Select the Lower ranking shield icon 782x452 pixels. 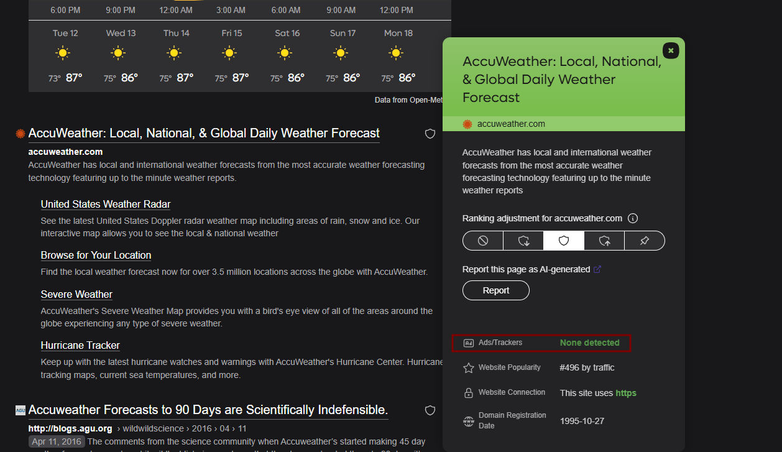pyautogui.click(x=523, y=241)
